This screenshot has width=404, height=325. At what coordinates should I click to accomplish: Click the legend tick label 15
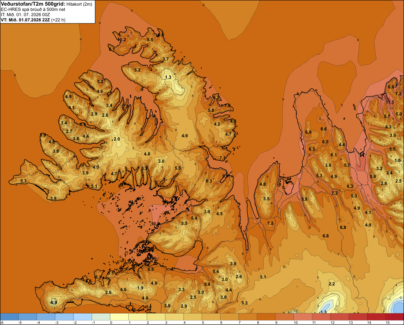(387, 323)
